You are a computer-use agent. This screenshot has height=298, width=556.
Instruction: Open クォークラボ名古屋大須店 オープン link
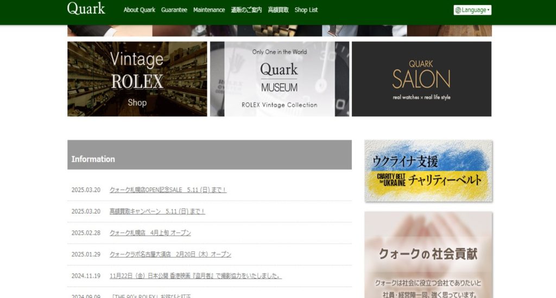(170, 255)
